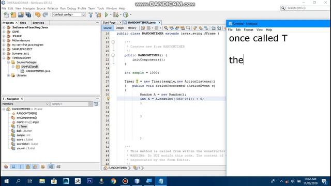
Task: Open Google Chrome from the taskbar
Action: pos(113,181)
